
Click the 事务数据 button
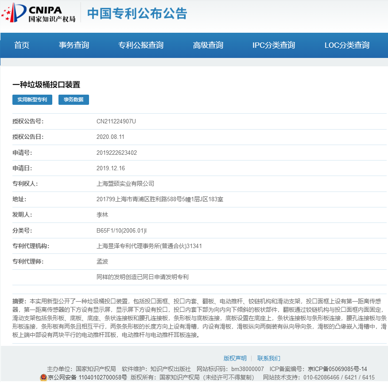click(x=74, y=100)
